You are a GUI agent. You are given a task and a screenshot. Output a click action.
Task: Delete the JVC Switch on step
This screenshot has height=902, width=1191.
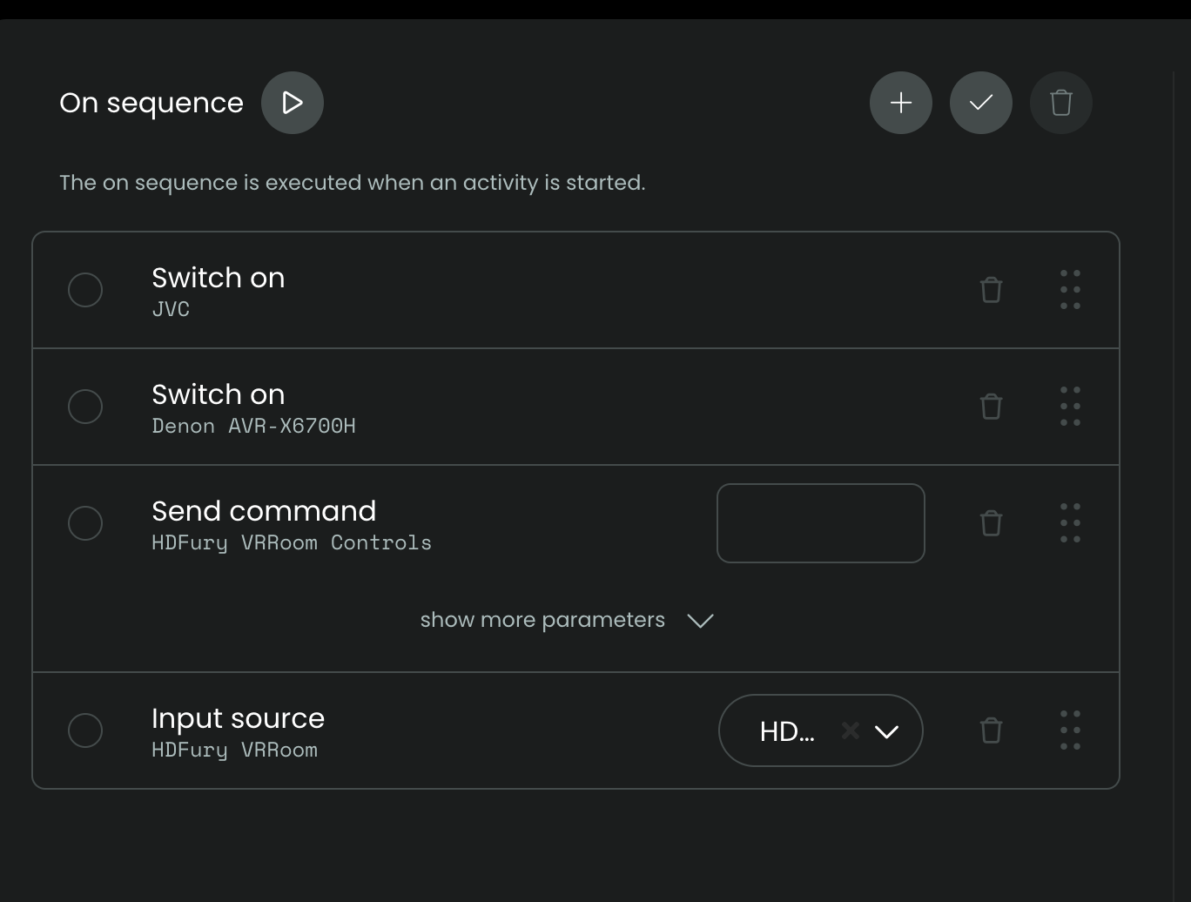click(x=991, y=290)
